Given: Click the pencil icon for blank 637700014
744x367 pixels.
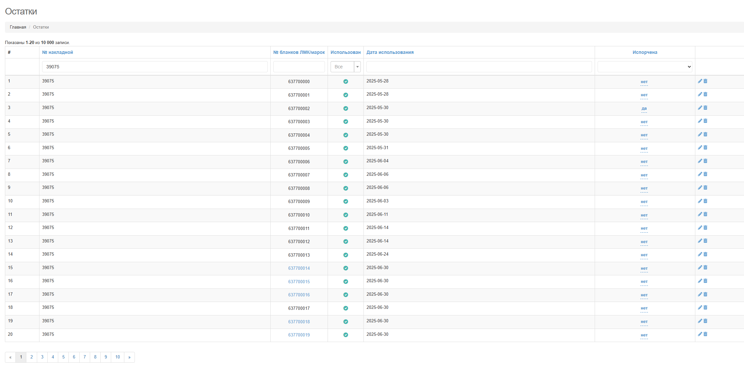Looking at the screenshot, I should (700, 267).
